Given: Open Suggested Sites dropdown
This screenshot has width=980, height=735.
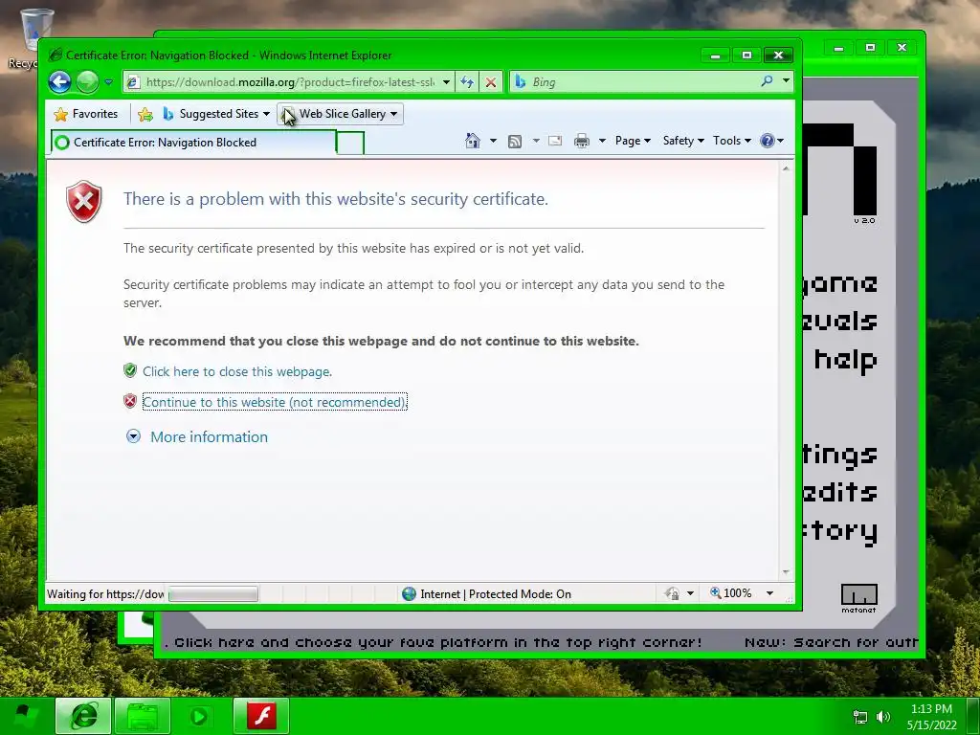Looking at the screenshot, I should [x=215, y=114].
